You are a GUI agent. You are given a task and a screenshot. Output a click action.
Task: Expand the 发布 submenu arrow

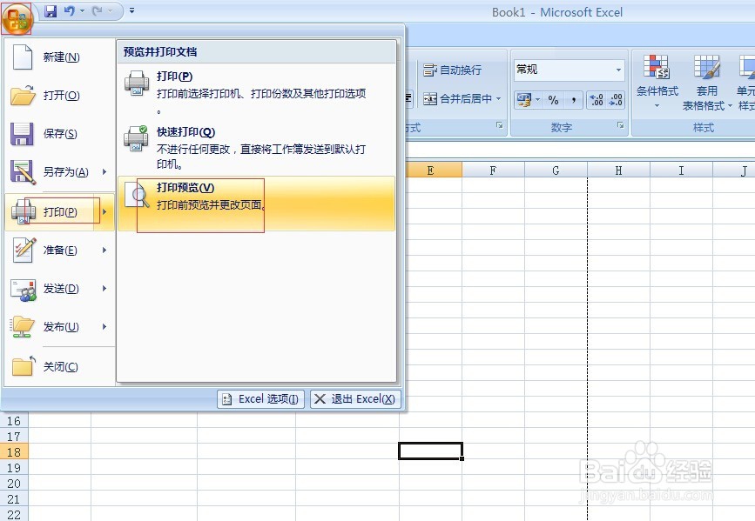coord(104,327)
